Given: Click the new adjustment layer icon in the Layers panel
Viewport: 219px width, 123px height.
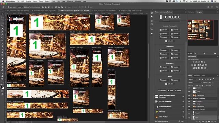Looking at the screenshot, I should [x=206, y=122].
